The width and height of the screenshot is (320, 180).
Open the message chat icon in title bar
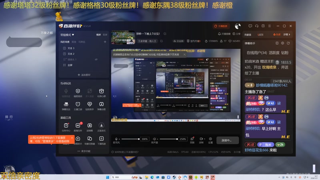(x=250, y=26)
